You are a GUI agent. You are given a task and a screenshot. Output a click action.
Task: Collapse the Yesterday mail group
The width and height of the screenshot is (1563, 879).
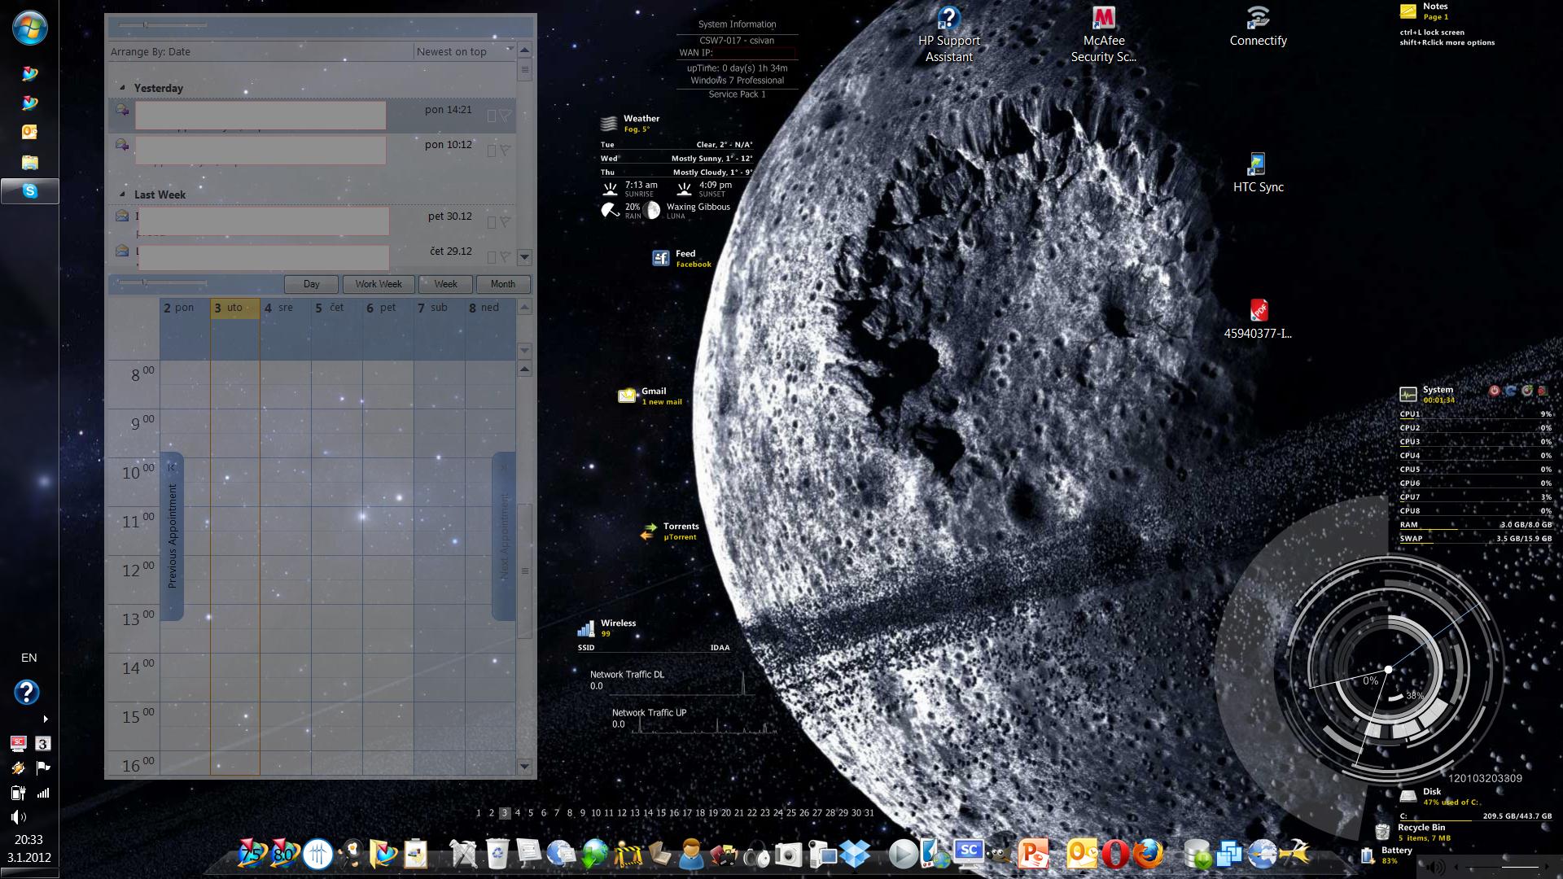(123, 87)
